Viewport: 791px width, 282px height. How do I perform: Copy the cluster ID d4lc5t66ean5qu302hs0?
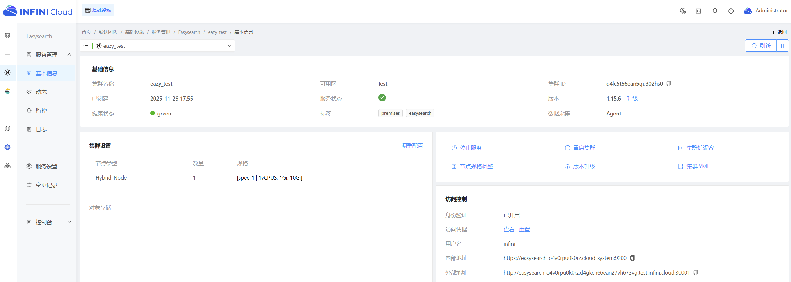669,83
